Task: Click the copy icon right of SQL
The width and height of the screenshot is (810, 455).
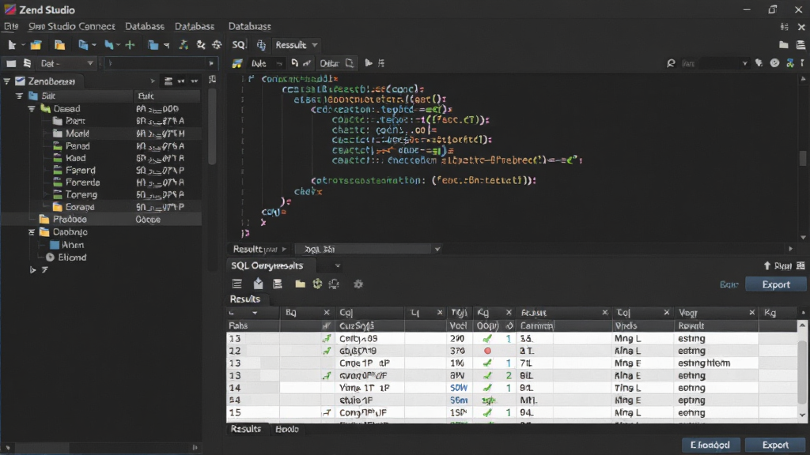Action: 261,45
